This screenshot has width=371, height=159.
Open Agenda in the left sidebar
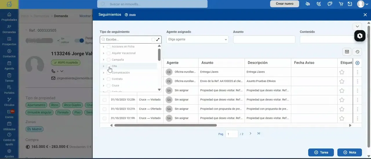pyautogui.click(x=9, y=66)
